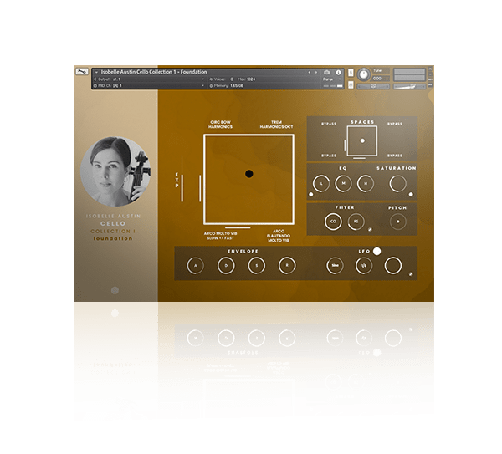Open upper-right BYPASS selector in Spaces
The image size is (502, 454).
[395, 124]
